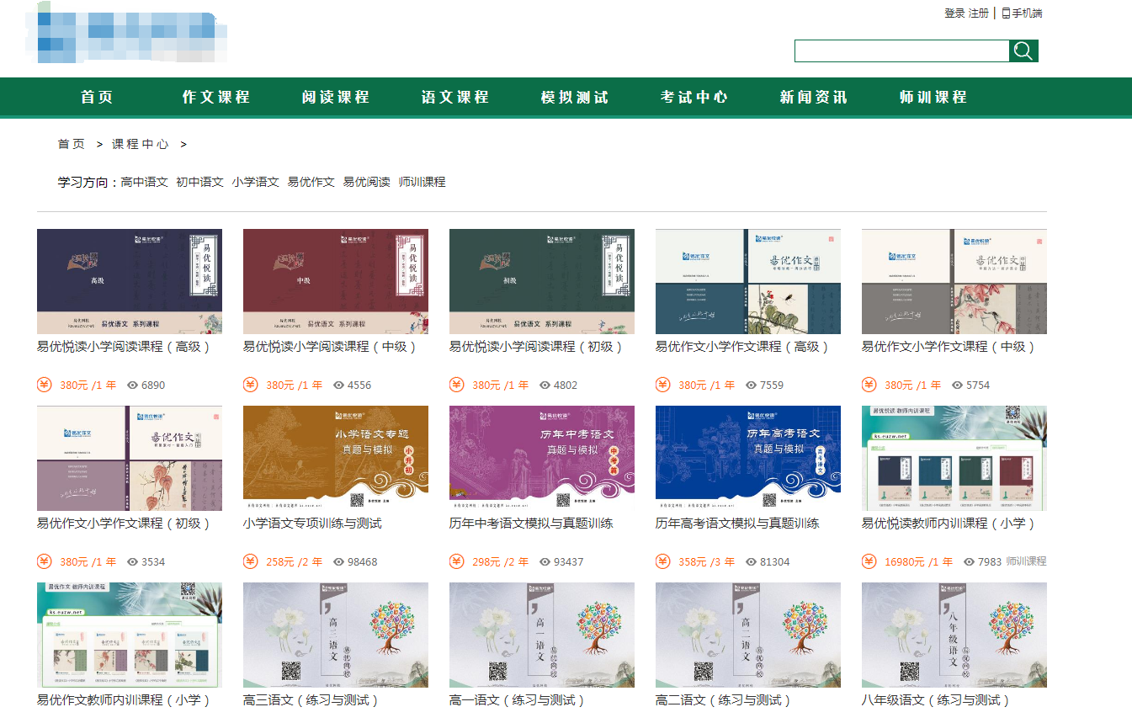Click the eye views icon showing 4556

[x=338, y=385]
